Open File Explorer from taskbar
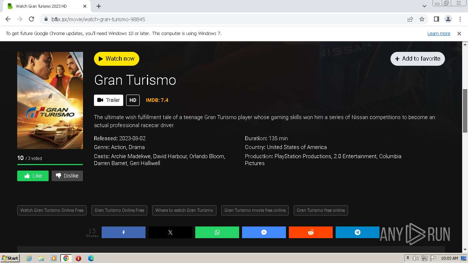Screen dimensions: 468x263 (41, 258)
